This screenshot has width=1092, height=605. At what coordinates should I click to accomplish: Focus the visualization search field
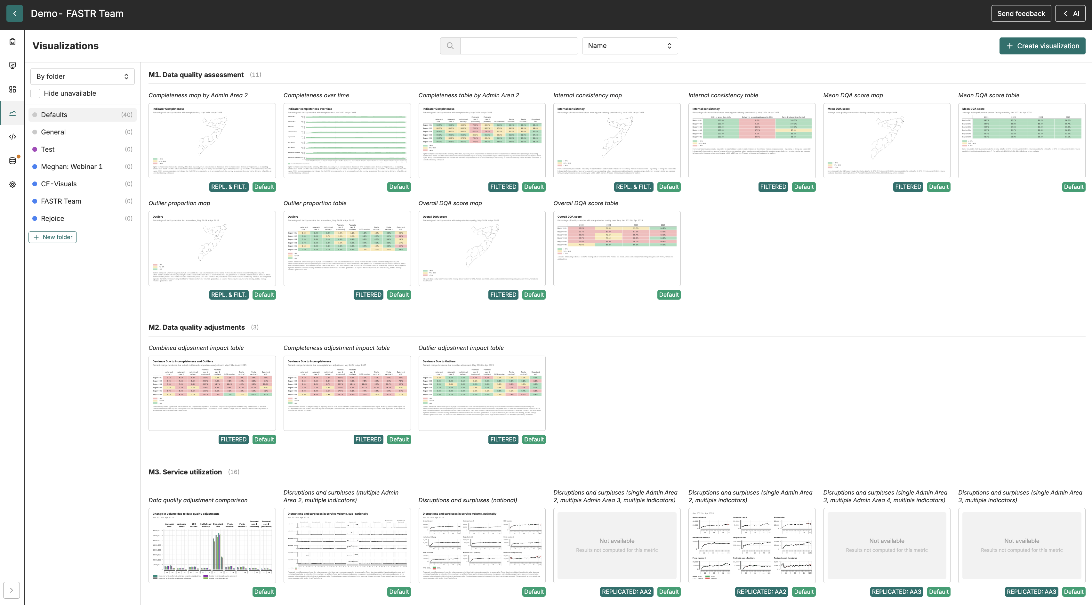(x=519, y=46)
